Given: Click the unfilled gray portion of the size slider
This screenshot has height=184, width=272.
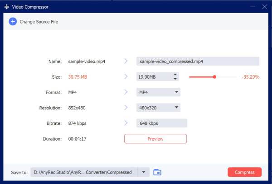Looking at the screenshot, I should 226,77.
